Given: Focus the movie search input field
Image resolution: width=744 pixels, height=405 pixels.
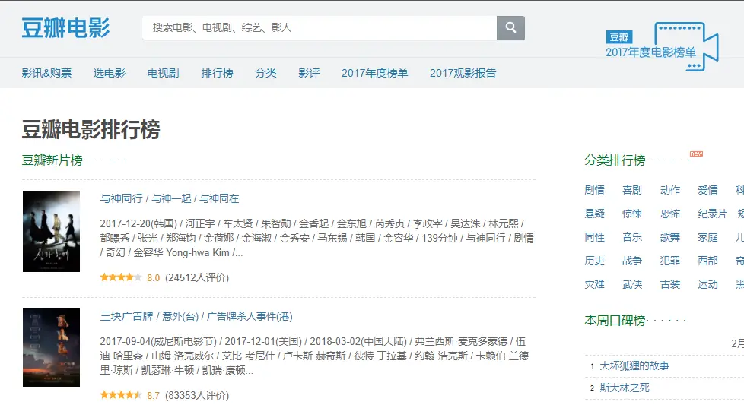Looking at the screenshot, I should point(320,28).
